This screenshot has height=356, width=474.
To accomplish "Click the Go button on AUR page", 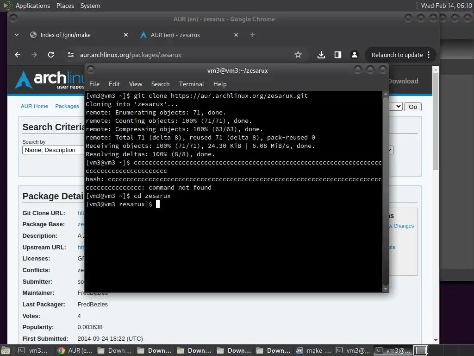I will coord(412,107).
